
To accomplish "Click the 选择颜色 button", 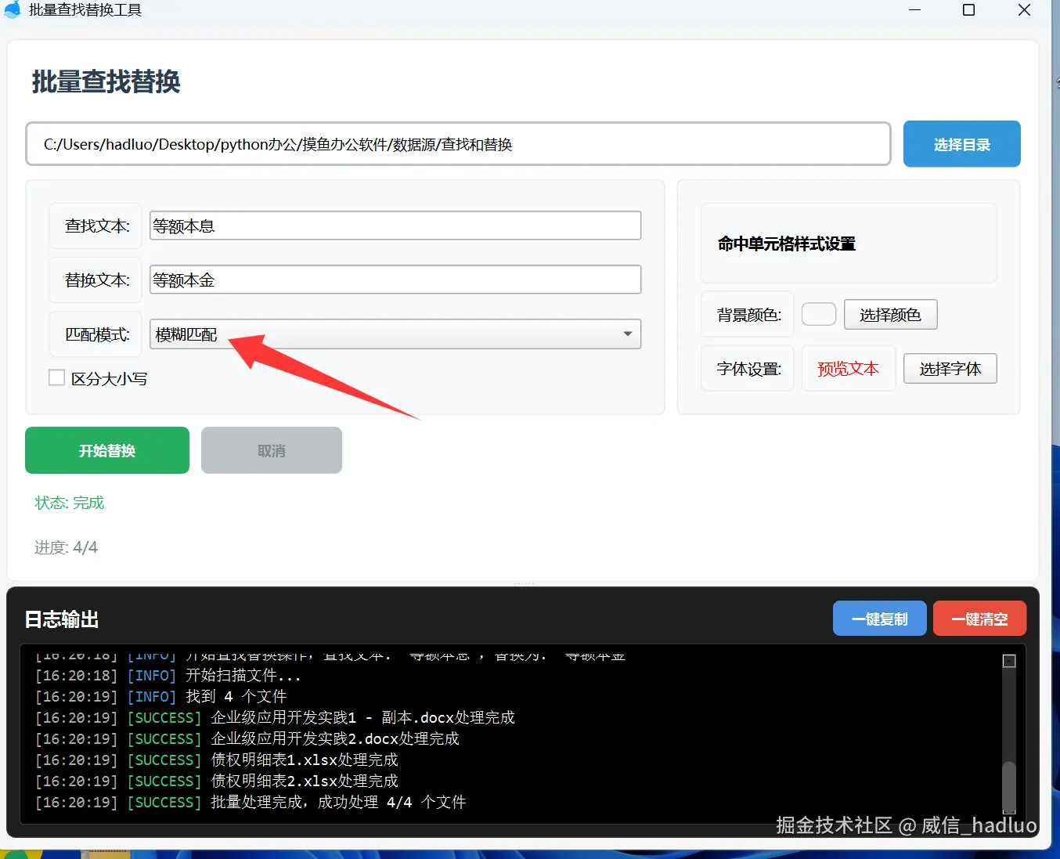I will pyautogui.click(x=890, y=315).
